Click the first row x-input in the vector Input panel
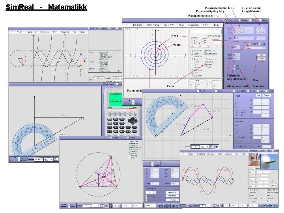The width and height of the screenshot is (284, 213). click(x=257, y=100)
